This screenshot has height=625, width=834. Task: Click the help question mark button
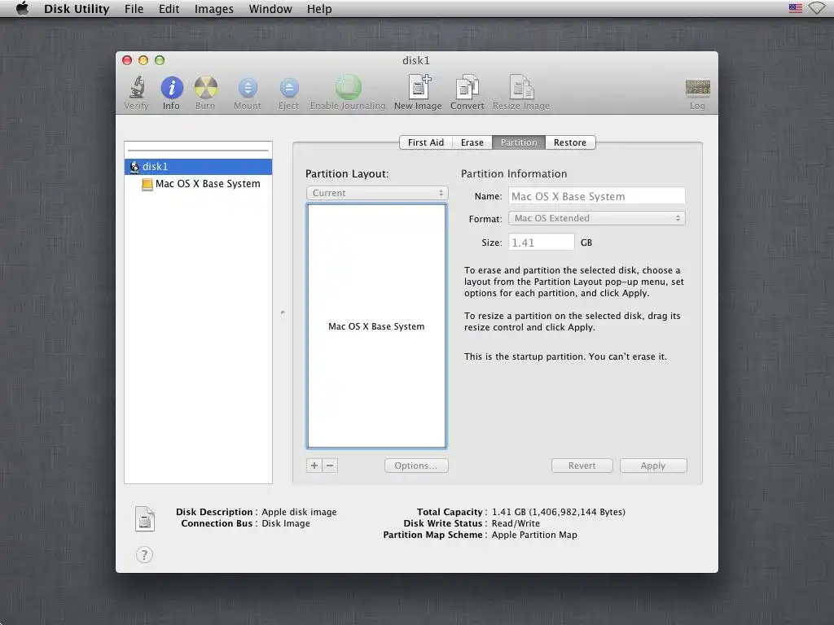(144, 555)
